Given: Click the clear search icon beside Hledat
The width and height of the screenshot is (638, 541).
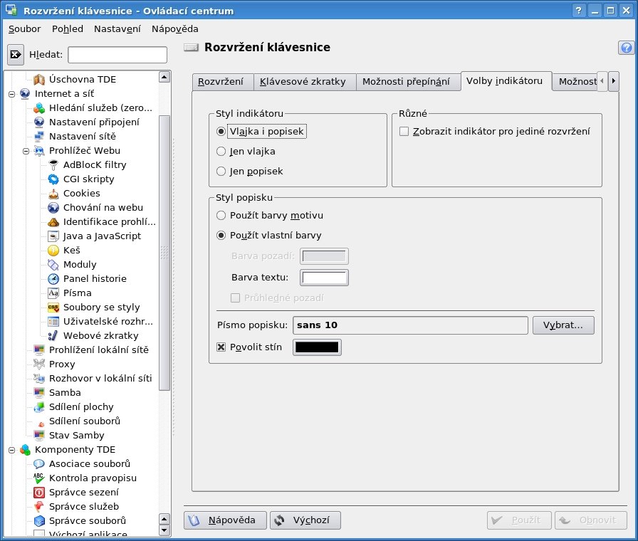Looking at the screenshot, I should pos(16,54).
